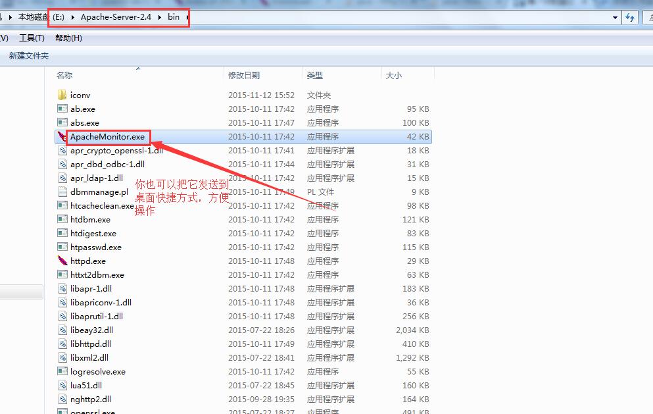Select the logresolve.exe icon
The height and width of the screenshot is (414, 653).
pos(62,371)
